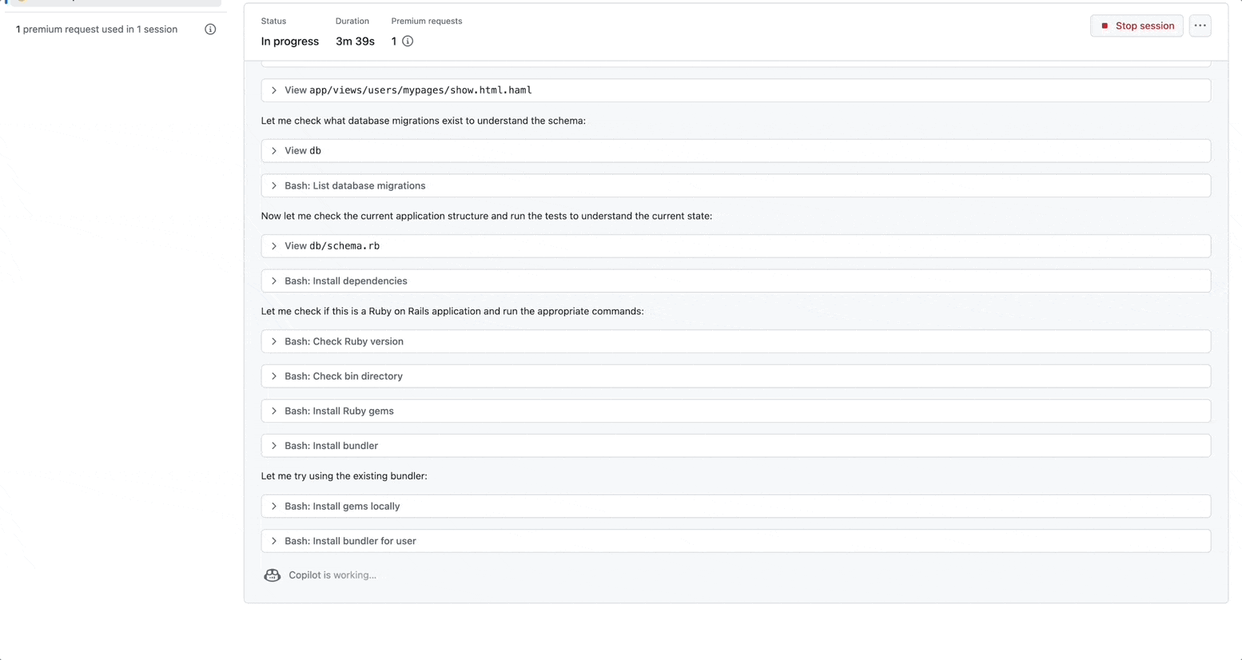Click 'Let me try using the existing bundler:'
The image size is (1242, 660).
click(x=344, y=476)
